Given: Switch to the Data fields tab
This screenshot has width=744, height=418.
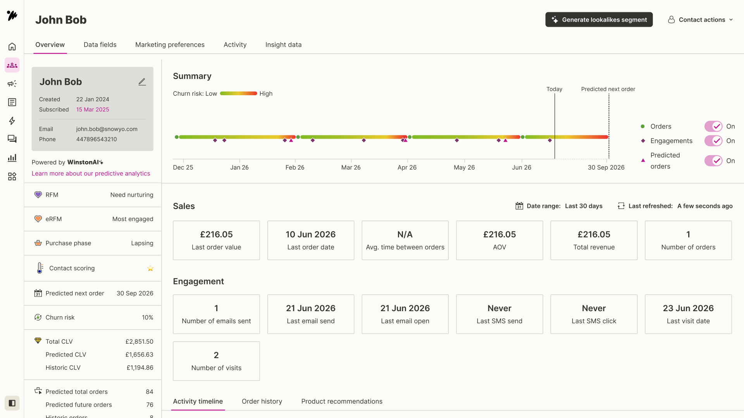Looking at the screenshot, I should [100, 45].
